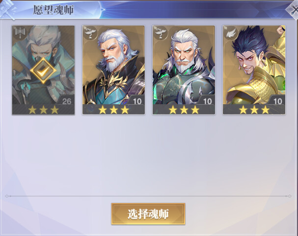The height and width of the screenshot is (236, 298).
Task: Click the three-star rating of masked character
Action: point(43,110)
